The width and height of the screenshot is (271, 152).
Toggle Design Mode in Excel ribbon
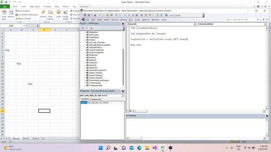tap(66, 15)
